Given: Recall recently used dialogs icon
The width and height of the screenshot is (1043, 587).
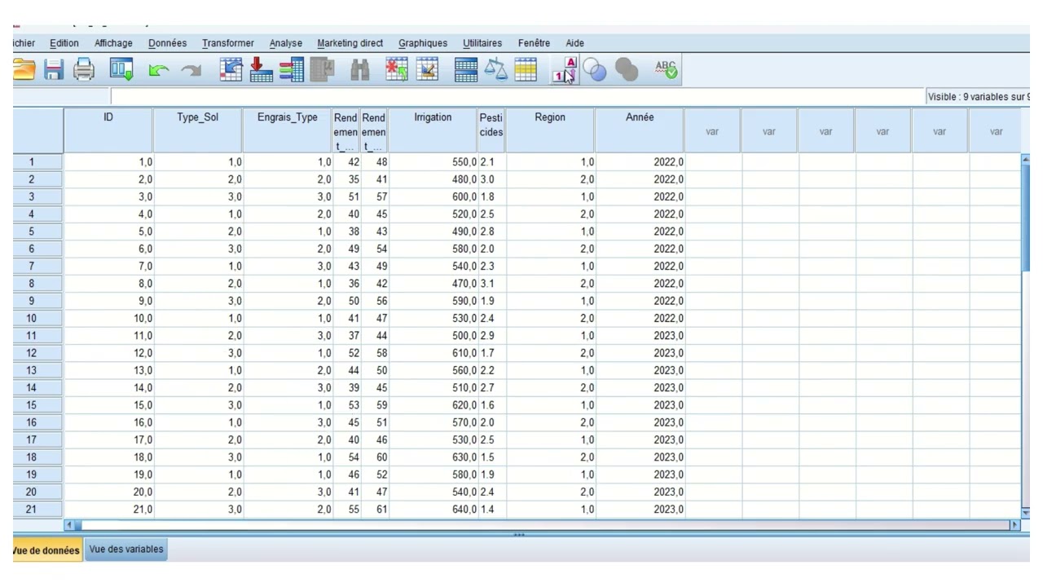Looking at the screenshot, I should click(x=121, y=71).
